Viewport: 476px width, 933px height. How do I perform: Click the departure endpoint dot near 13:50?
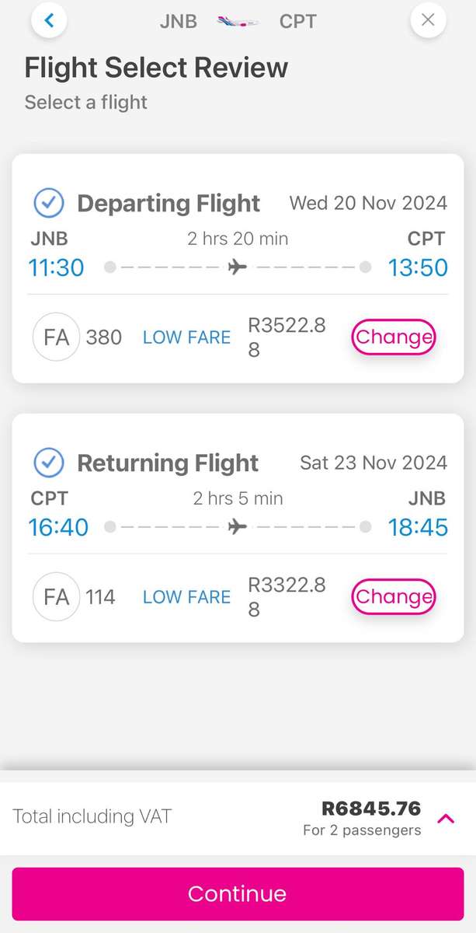click(365, 266)
